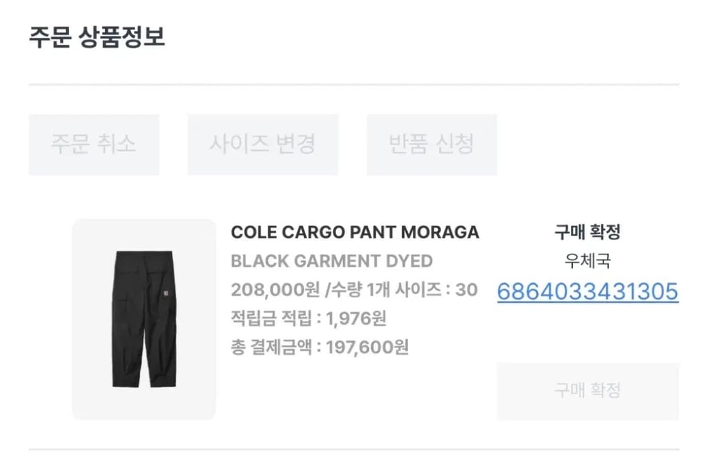Cancel the order for COLE CARGO PANT

pyautogui.click(x=93, y=145)
